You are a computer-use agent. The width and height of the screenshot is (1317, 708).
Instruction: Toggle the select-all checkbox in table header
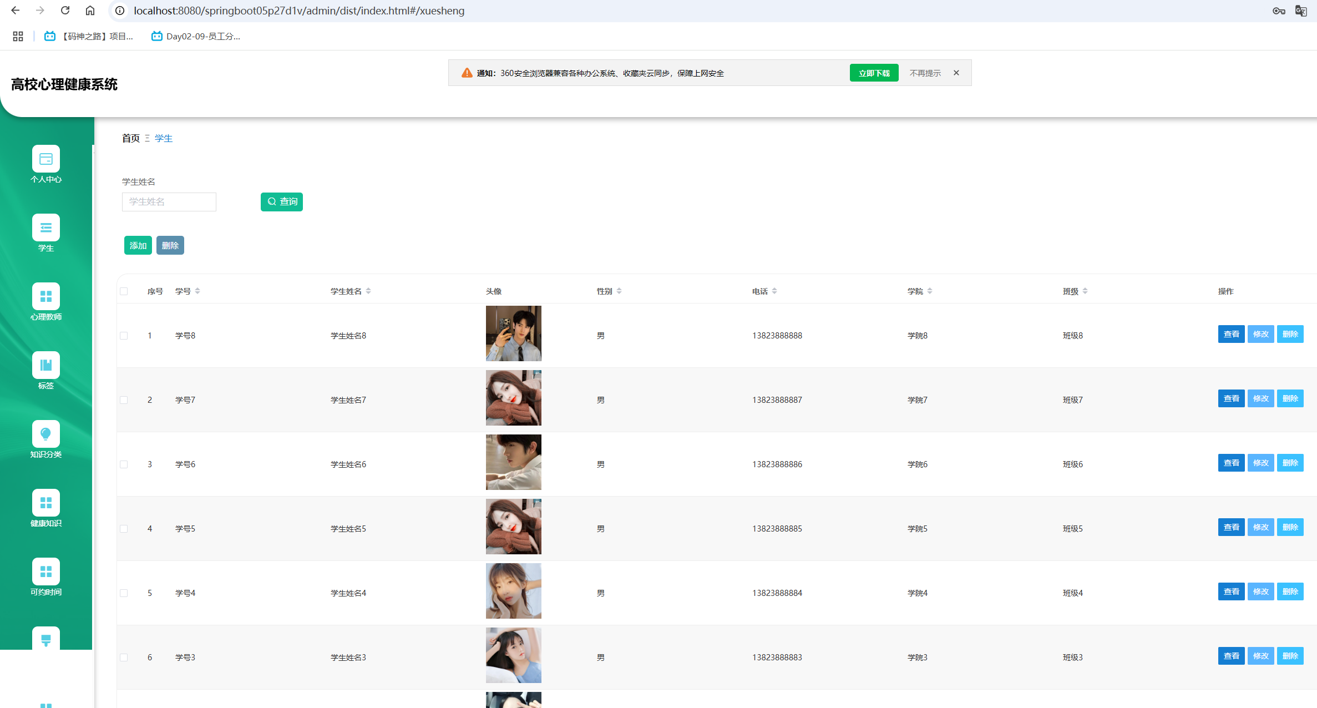pos(124,291)
